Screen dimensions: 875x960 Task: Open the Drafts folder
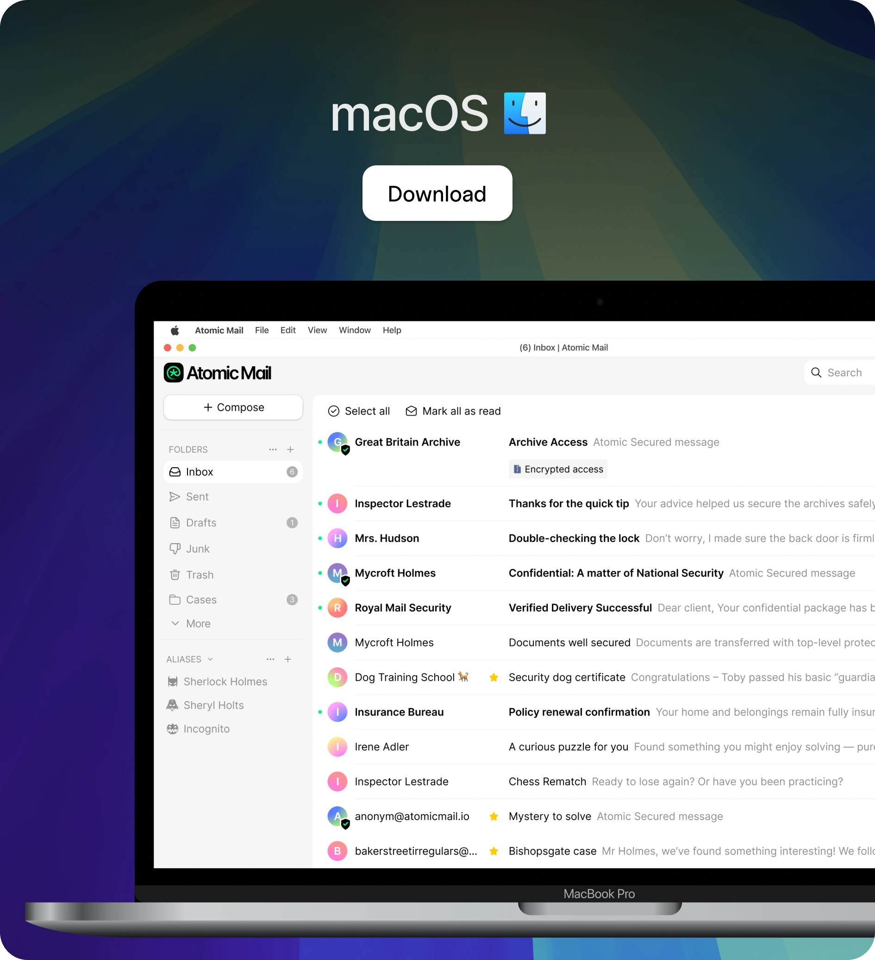(x=233, y=523)
